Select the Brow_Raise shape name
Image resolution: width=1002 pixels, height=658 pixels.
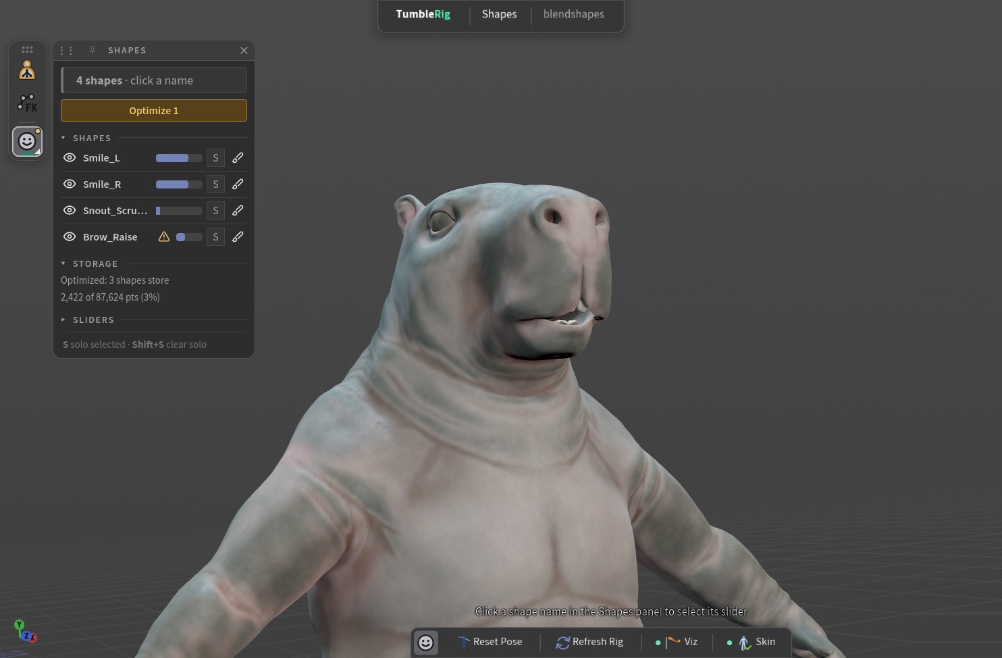(x=110, y=237)
